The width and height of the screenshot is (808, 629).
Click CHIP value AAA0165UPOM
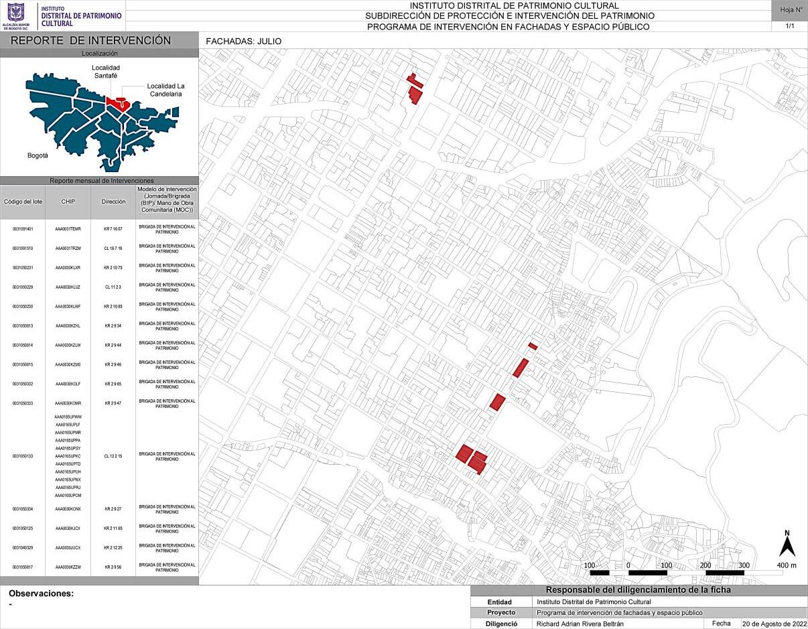pyautogui.click(x=68, y=495)
